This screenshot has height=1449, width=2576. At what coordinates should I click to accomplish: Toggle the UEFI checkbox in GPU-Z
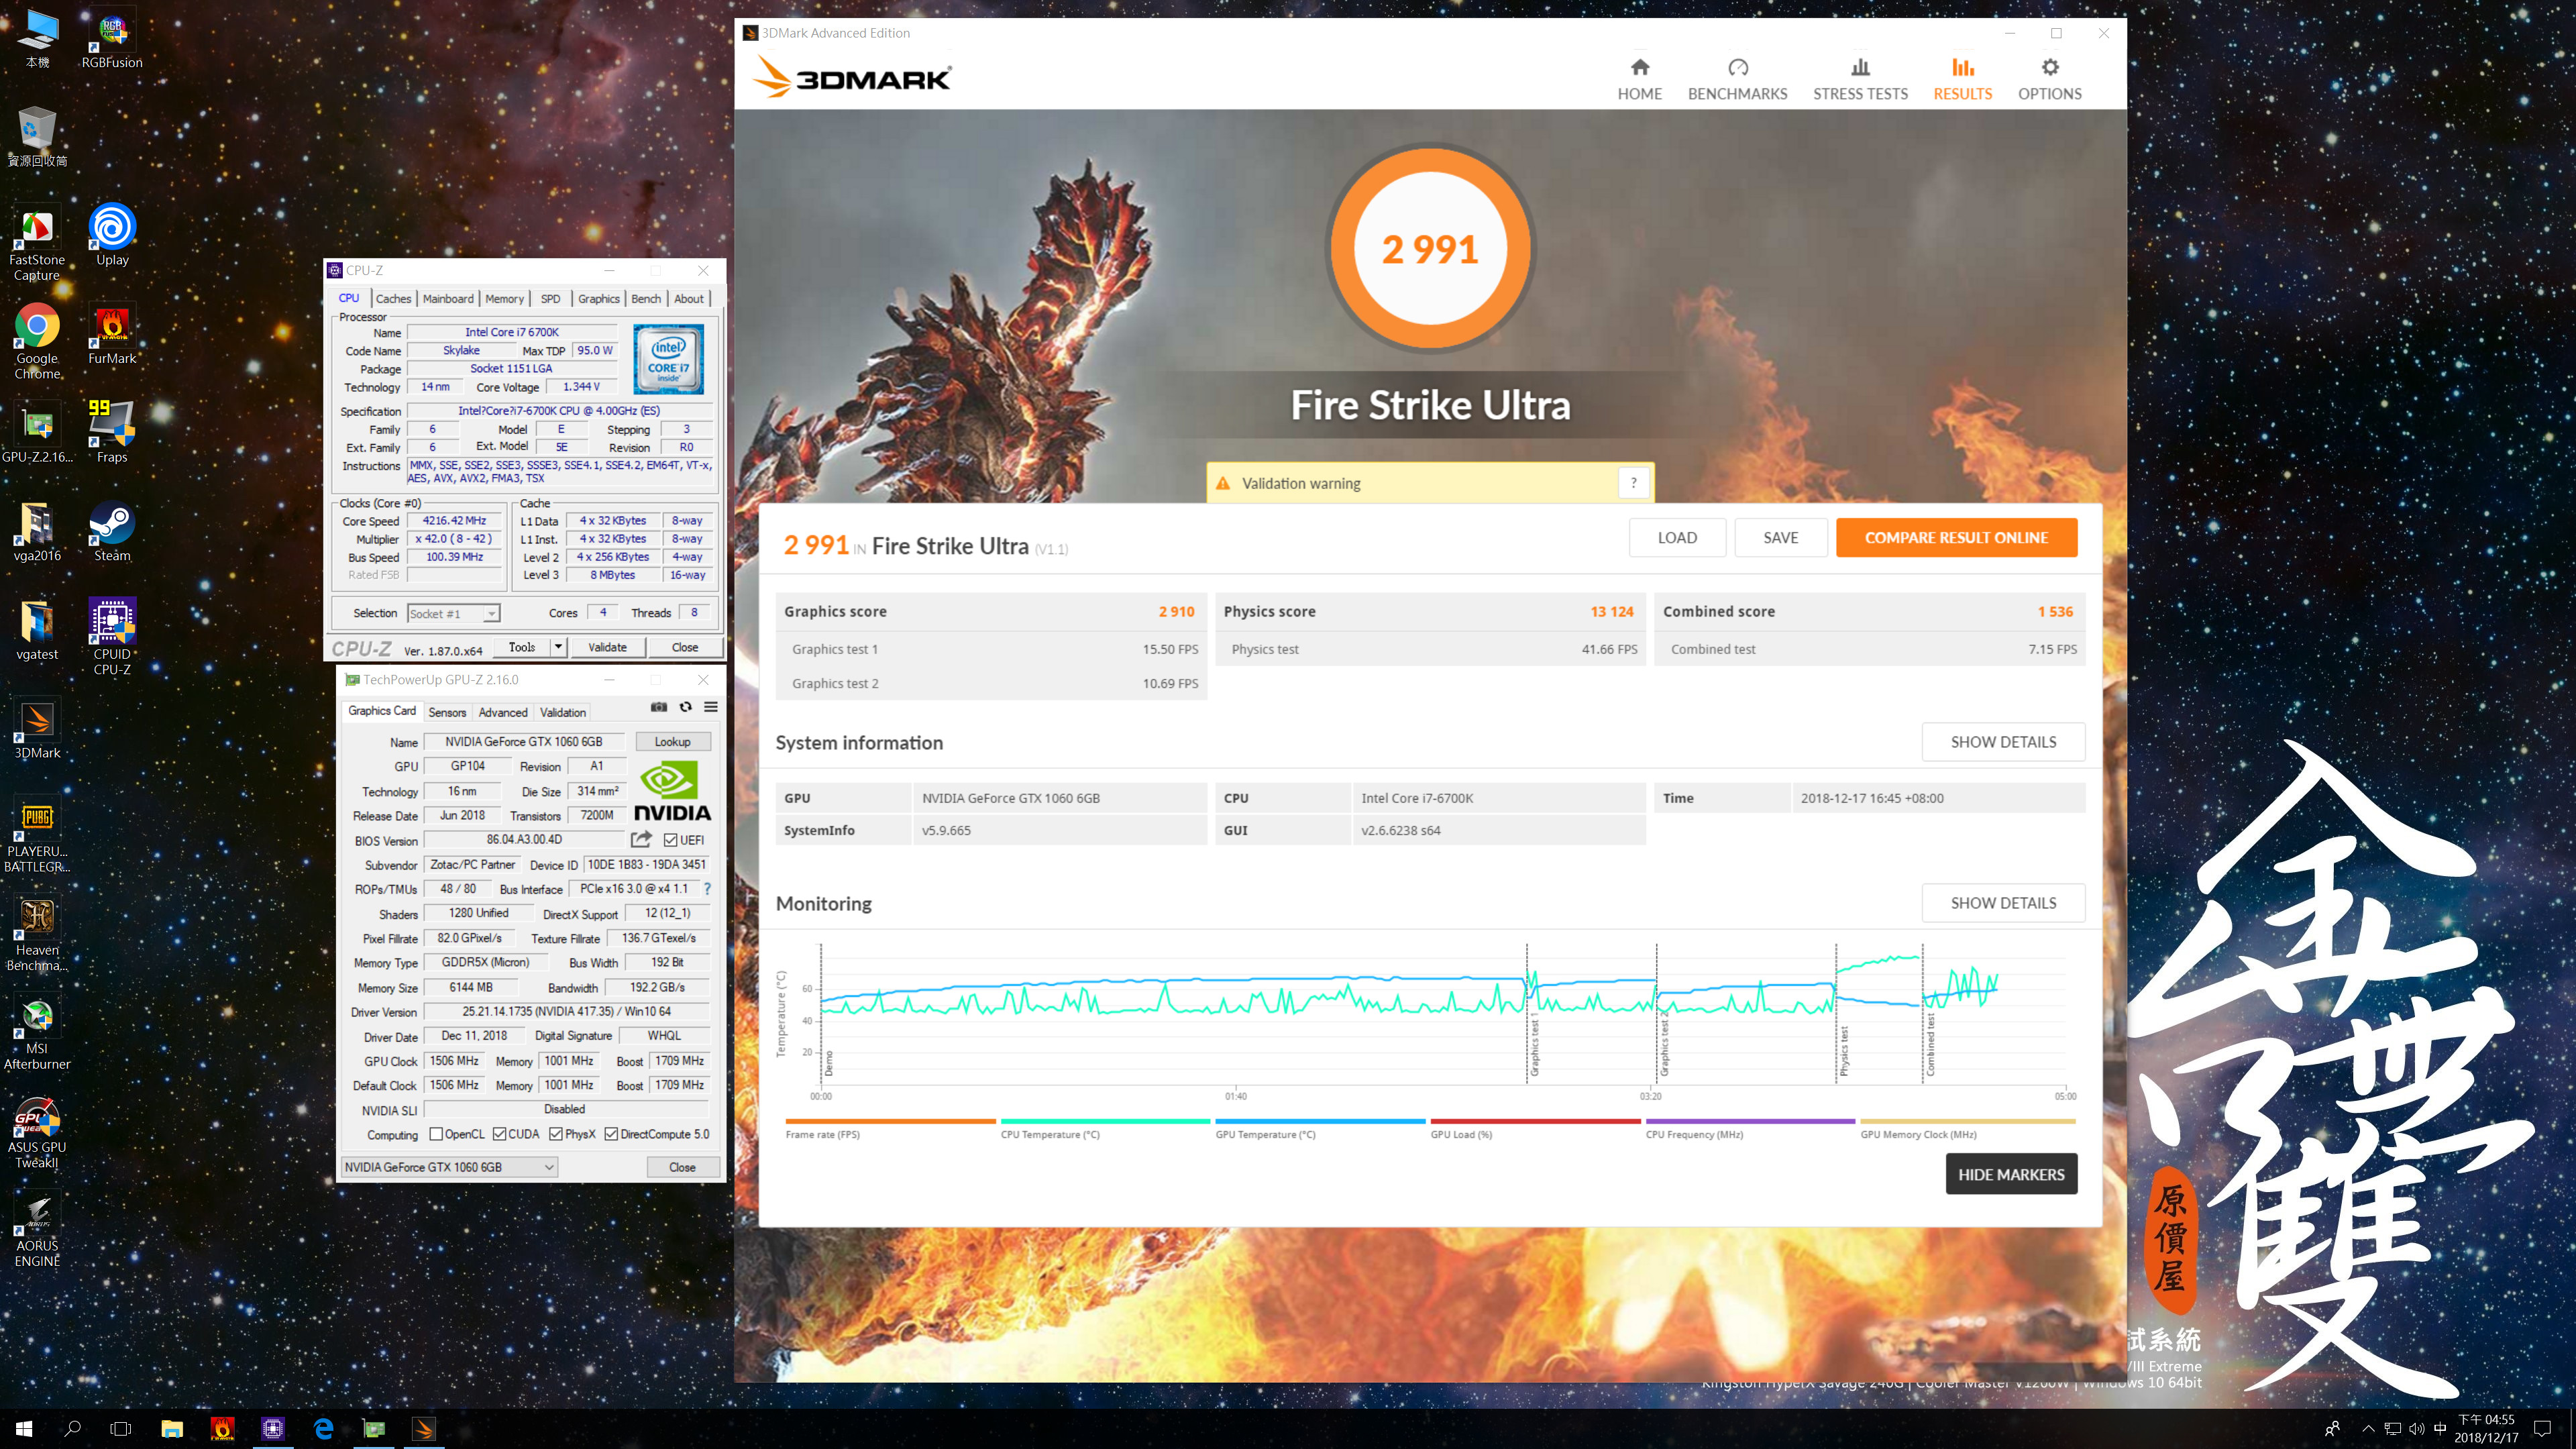pyautogui.click(x=670, y=841)
